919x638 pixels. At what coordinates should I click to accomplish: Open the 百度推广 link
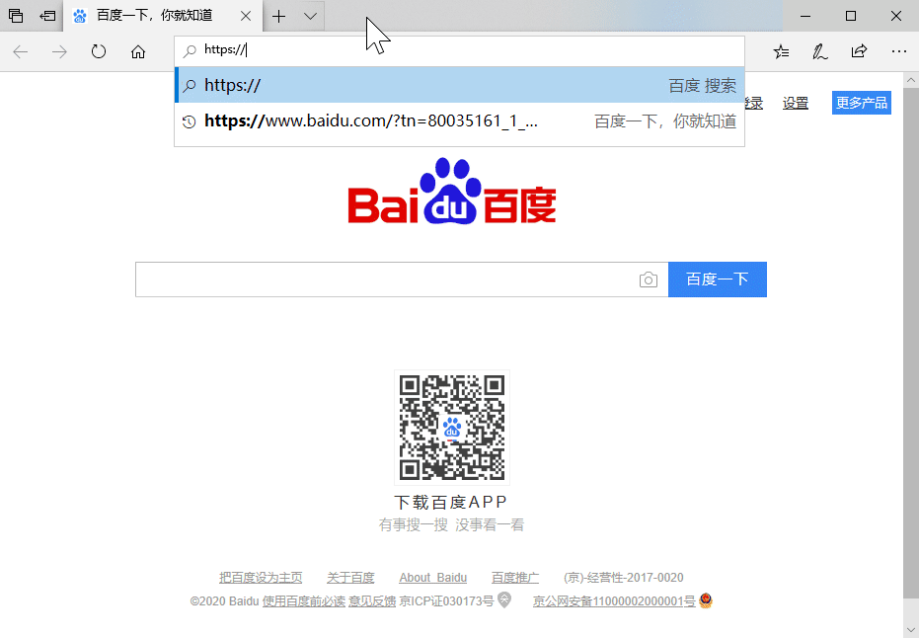coord(515,578)
